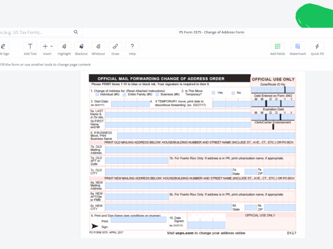Viewport: 333px width, 249px height.
Task: Click the PS Form 3575 document title
Action: pos(212,32)
